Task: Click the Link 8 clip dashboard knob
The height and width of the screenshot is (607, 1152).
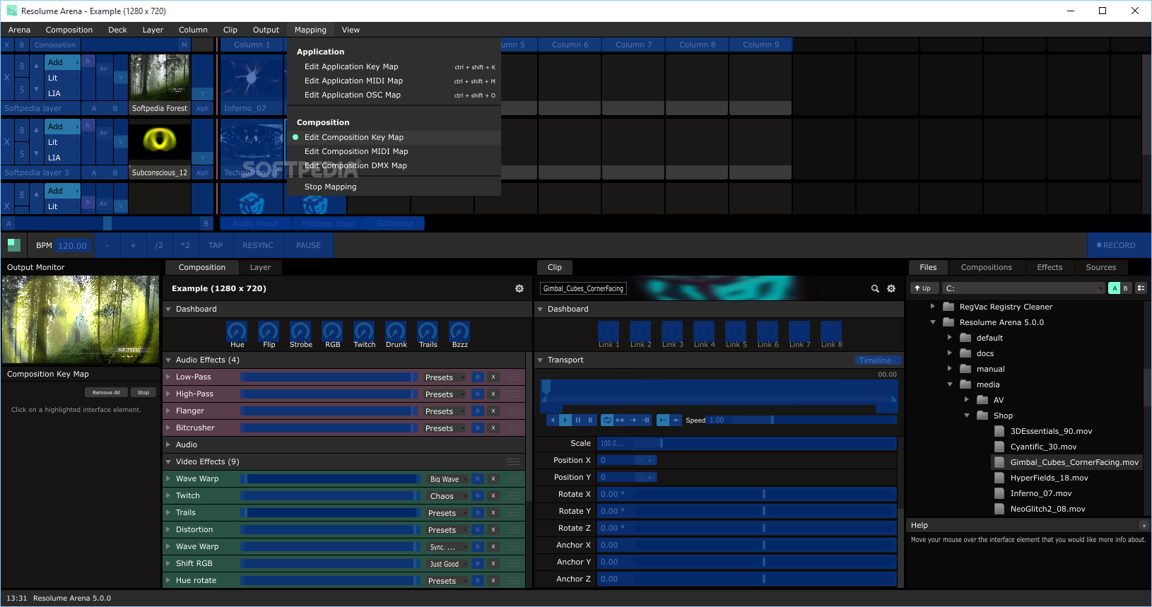Action: point(831,331)
